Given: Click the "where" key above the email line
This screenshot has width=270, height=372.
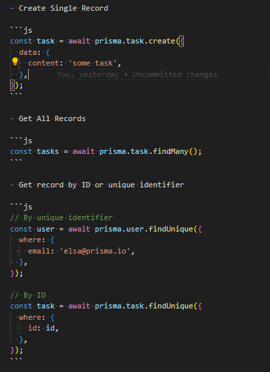Looking at the screenshot, I should tap(30, 240).
